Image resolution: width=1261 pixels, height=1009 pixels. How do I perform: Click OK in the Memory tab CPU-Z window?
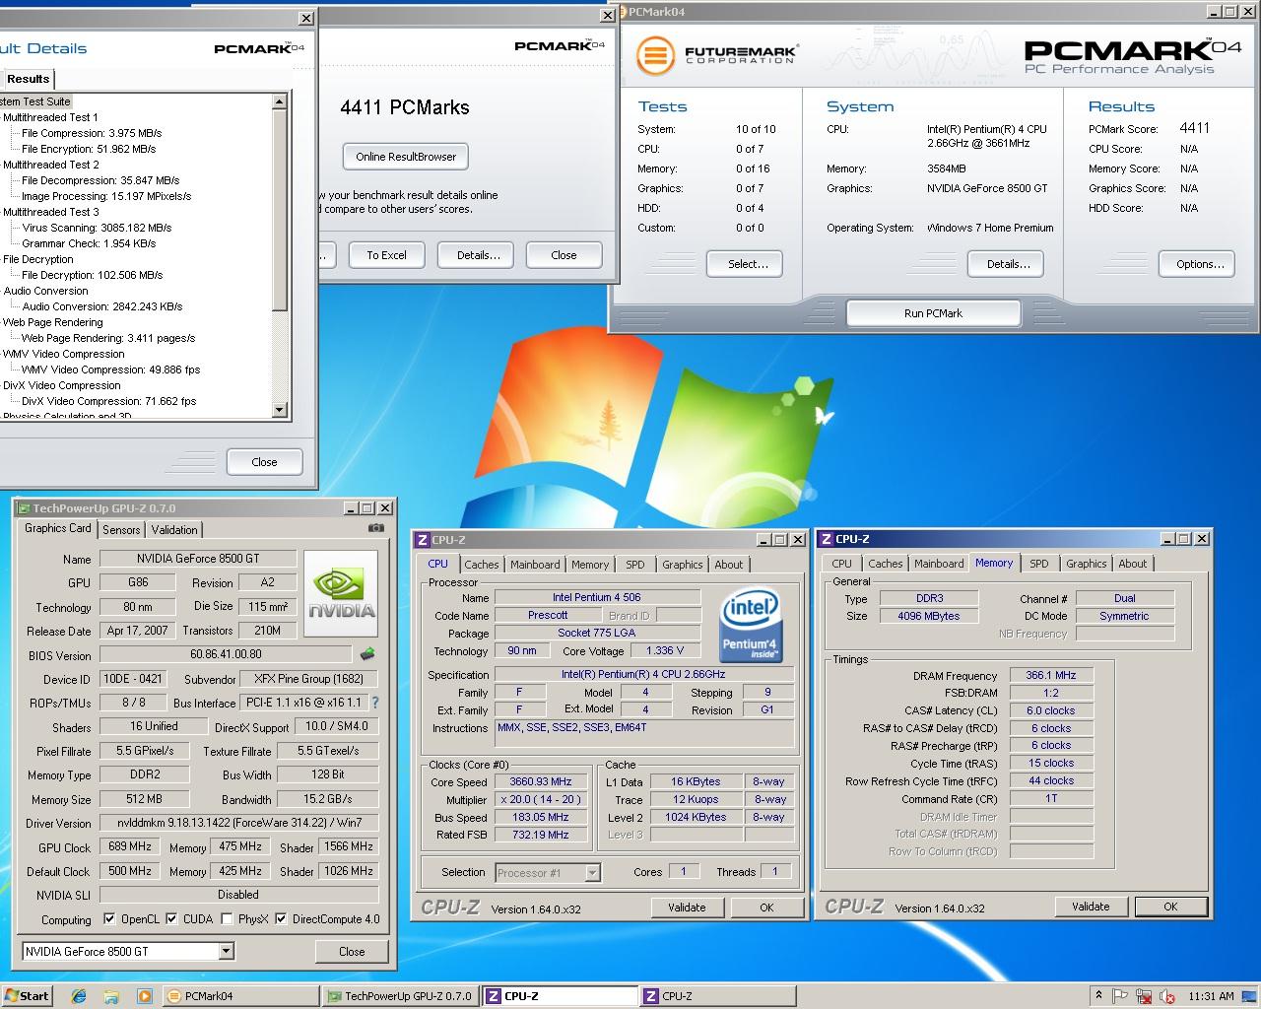1170,907
